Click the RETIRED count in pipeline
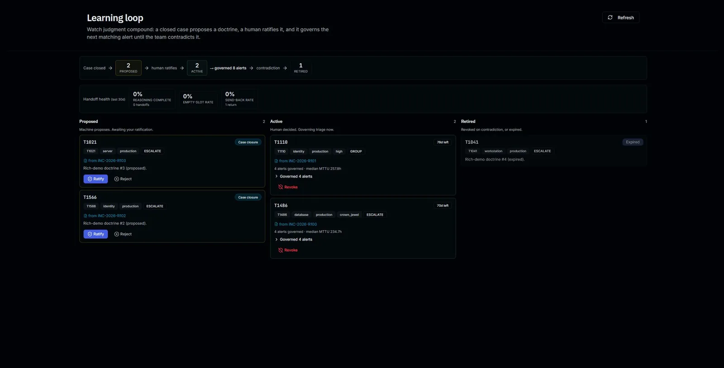Viewport: 724px width, 368px height. tap(301, 68)
